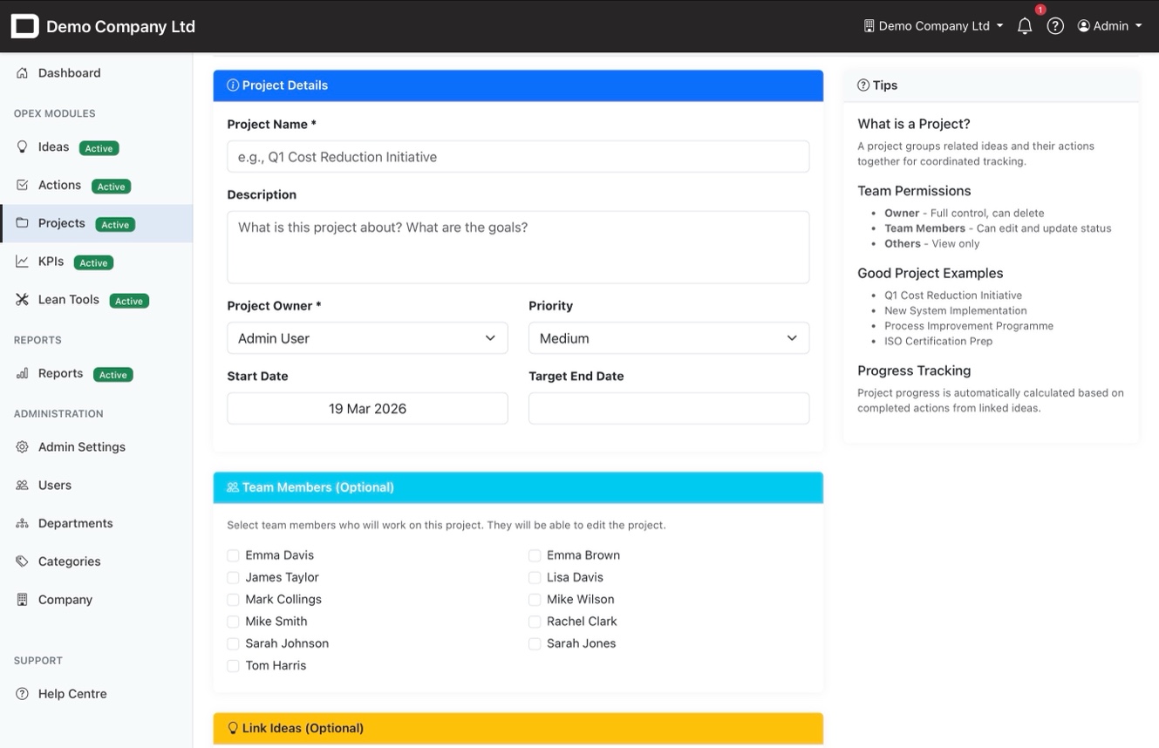Open Lean Tools via the wrench icon
The height and width of the screenshot is (748, 1159).
point(21,300)
